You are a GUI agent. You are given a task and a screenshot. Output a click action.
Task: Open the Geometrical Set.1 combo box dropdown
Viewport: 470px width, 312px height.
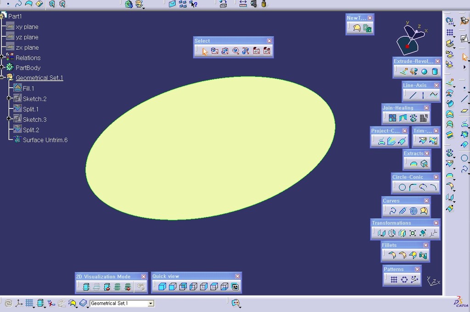point(151,304)
